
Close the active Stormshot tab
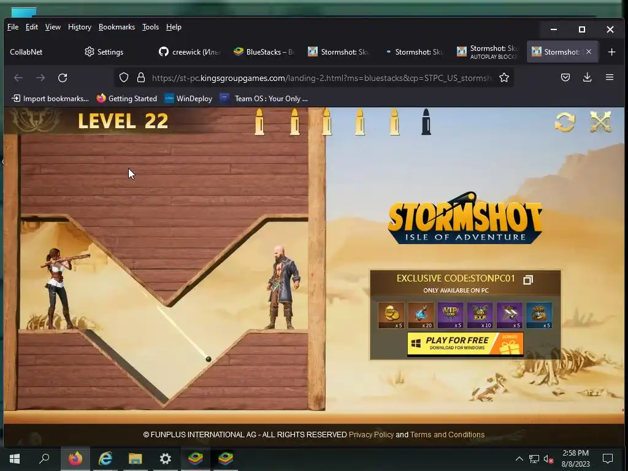tap(589, 52)
